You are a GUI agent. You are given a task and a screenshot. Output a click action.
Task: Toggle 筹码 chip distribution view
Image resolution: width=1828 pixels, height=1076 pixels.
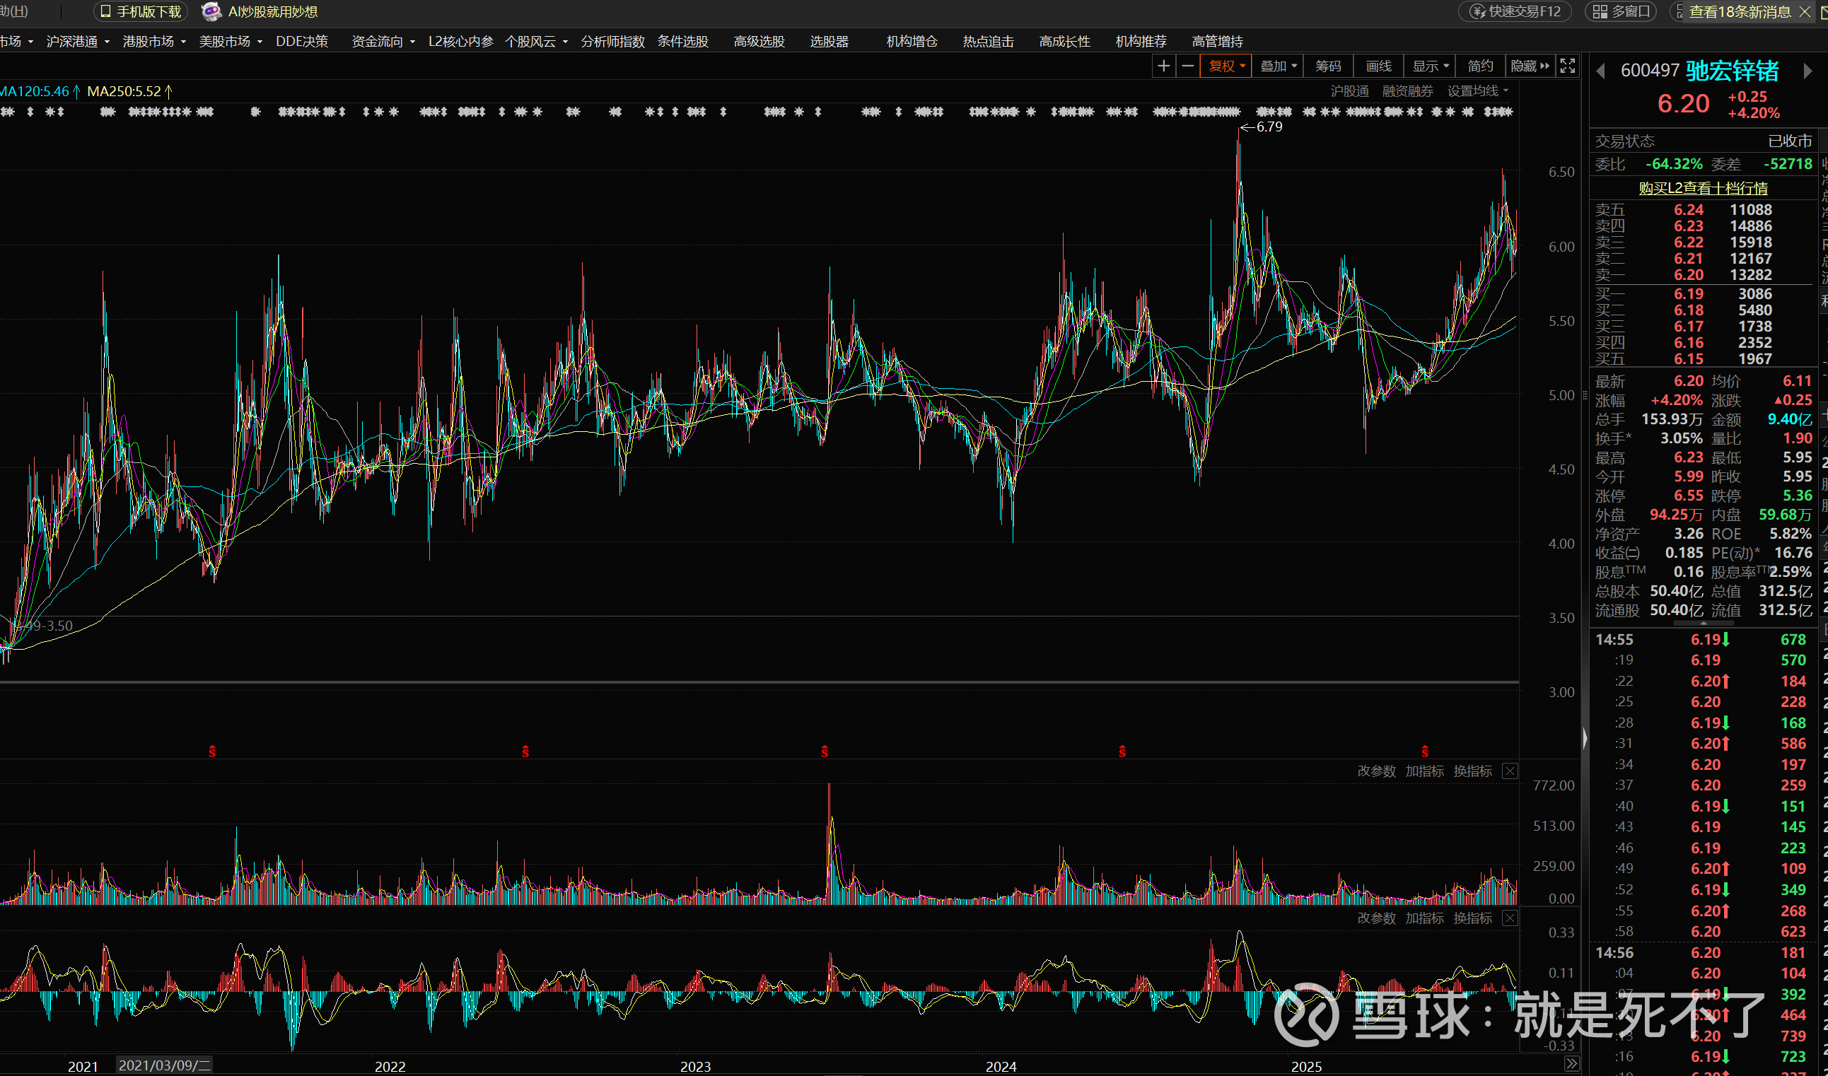(1328, 66)
